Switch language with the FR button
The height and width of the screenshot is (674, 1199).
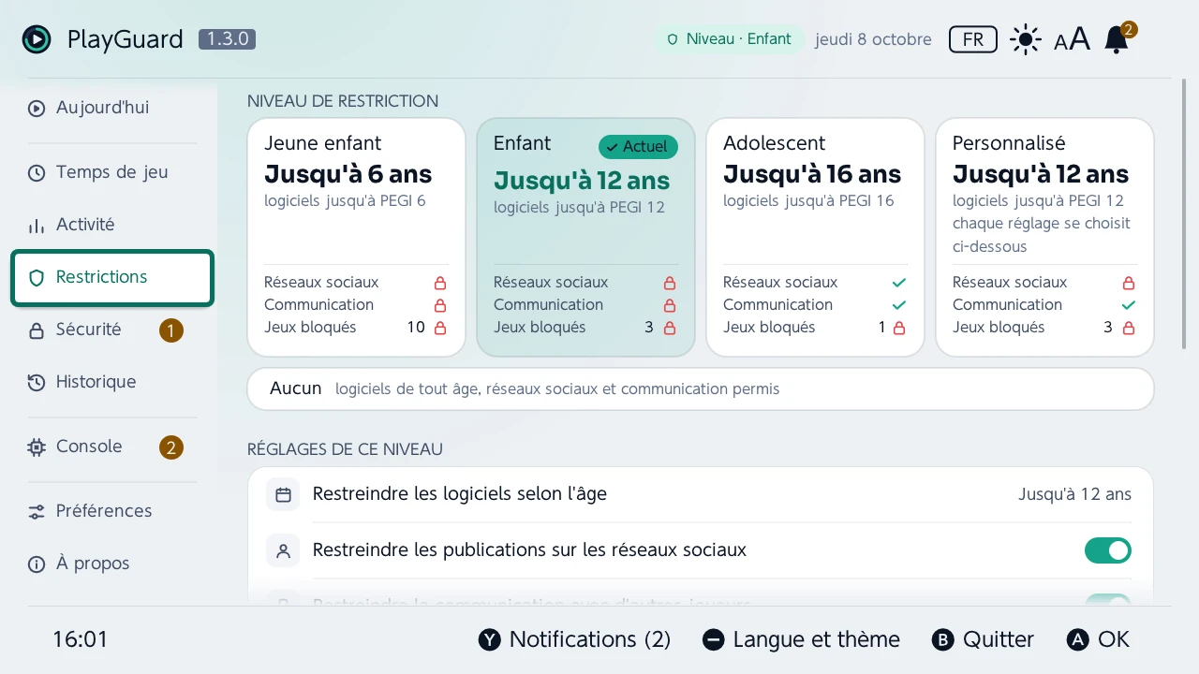[x=973, y=39]
